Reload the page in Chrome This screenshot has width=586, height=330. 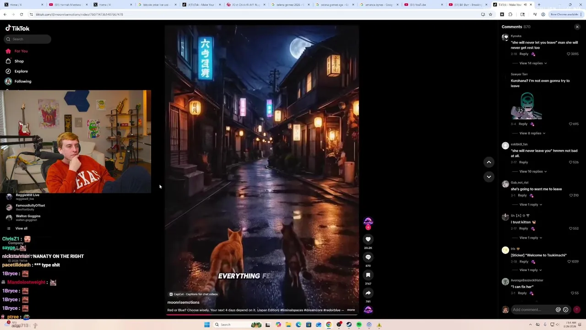point(21,14)
